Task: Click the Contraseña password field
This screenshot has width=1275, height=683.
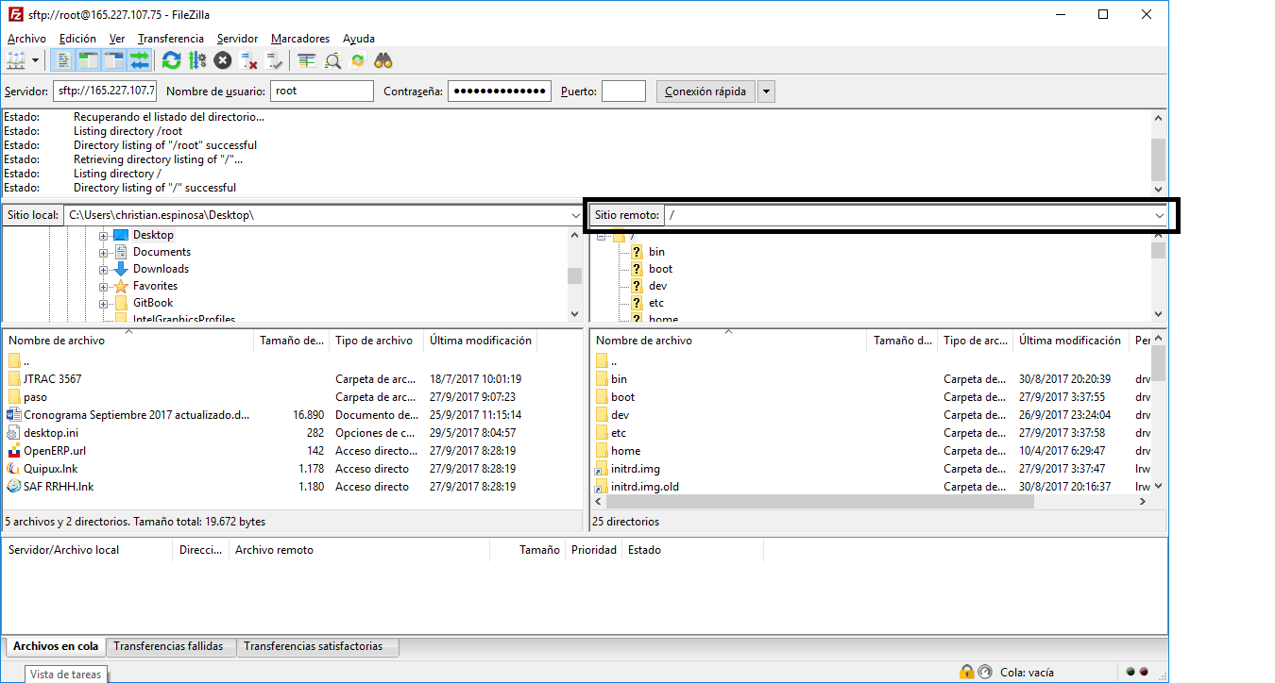Action: [x=500, y=92]
